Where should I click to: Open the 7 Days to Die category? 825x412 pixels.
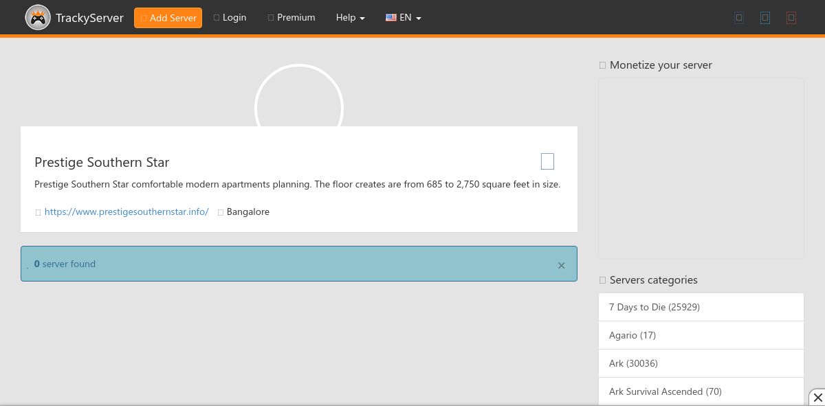pos(701,307)
